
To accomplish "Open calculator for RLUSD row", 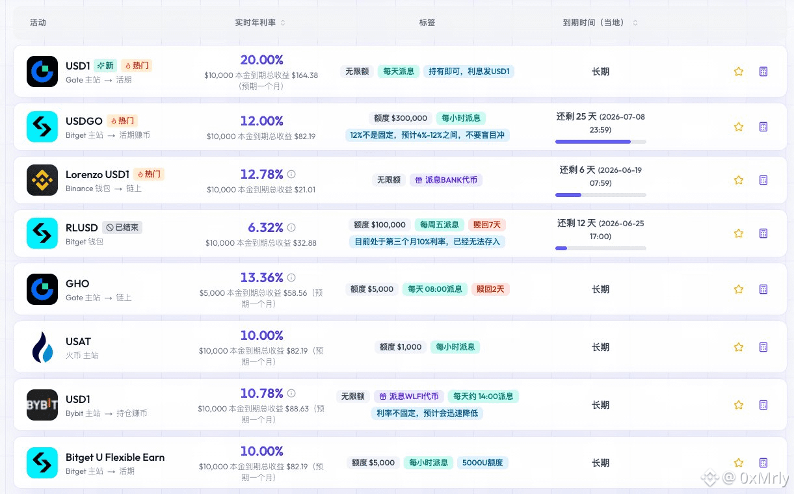I will click(x=763, y=233).
